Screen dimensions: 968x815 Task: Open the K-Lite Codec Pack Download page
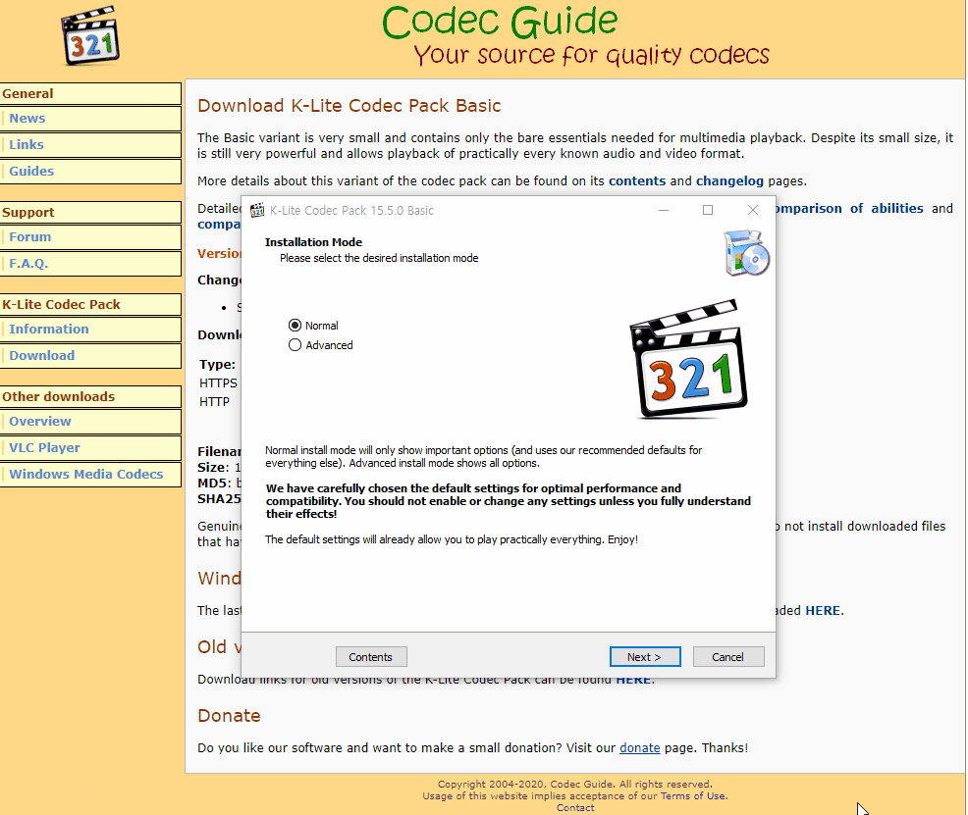90,356
